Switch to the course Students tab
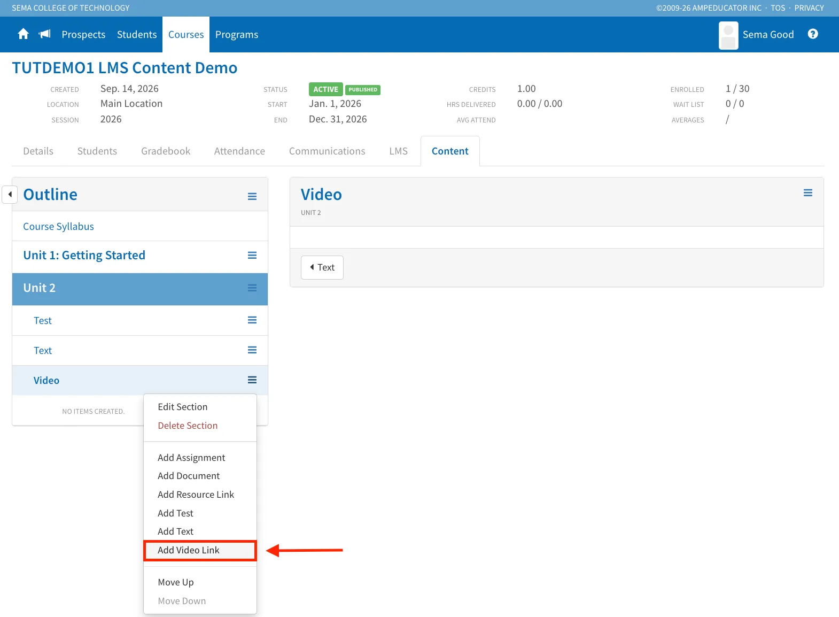The image size is (839, 617). pyautogui.click(x=97, y=151)
